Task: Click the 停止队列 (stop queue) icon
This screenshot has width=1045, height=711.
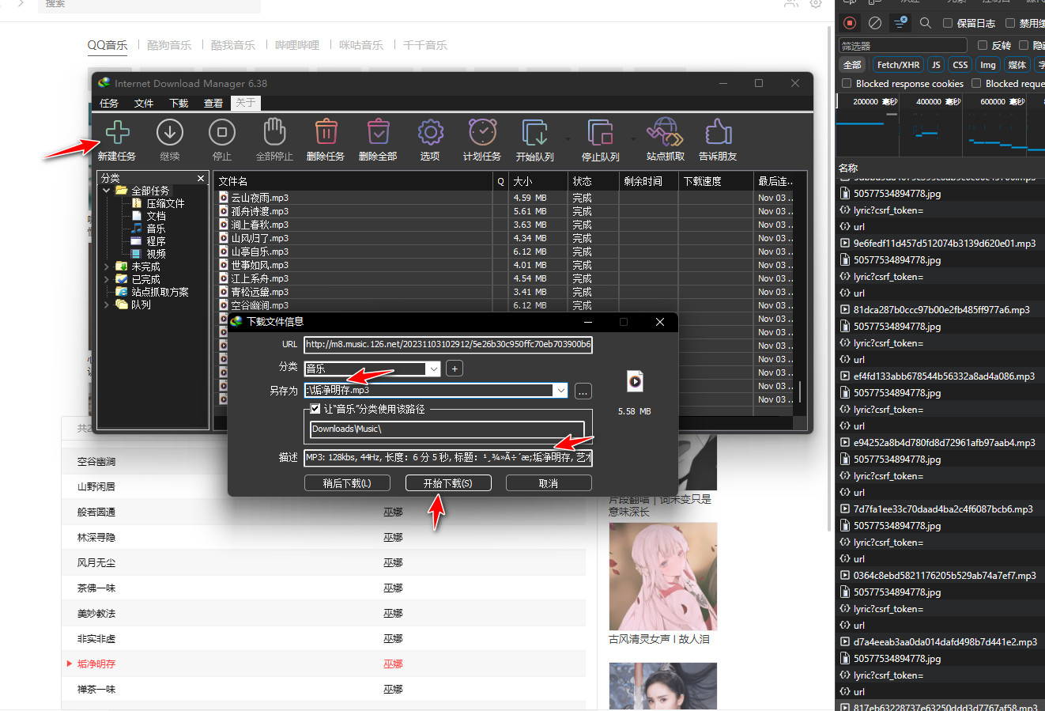Action: tap(600, 132)
